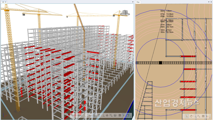Viewport: 213px width, 120px height.
Task: Select the black crane block in Plan view
Action: (x=160, y=63)
